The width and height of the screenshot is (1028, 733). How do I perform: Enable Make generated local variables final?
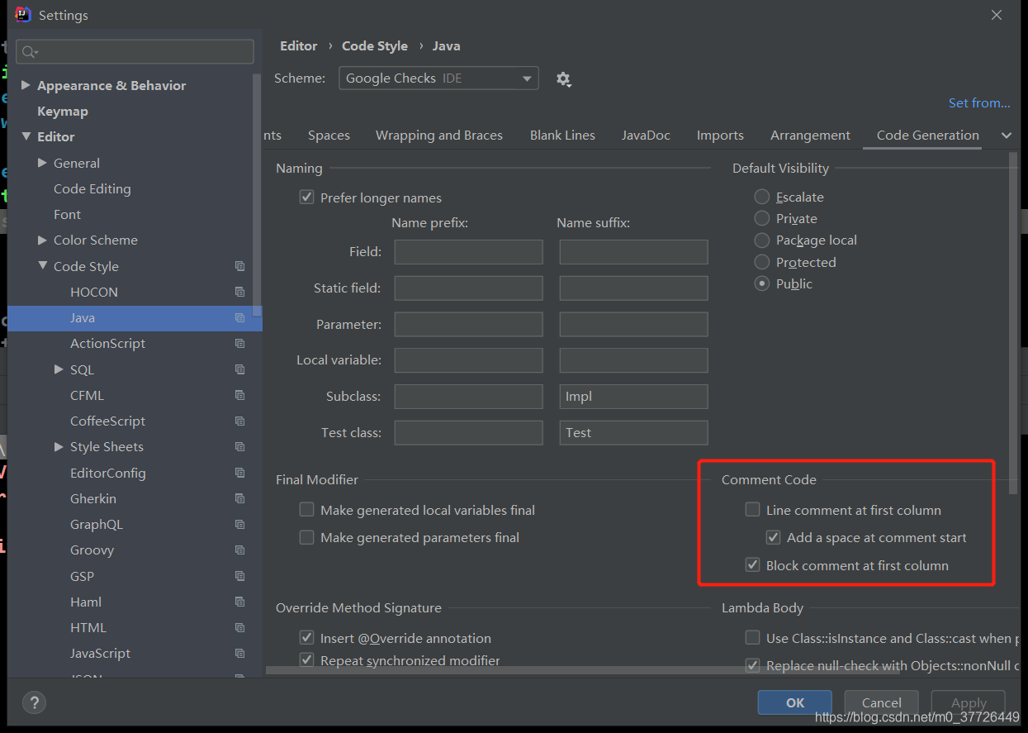[x=306, y=510]
